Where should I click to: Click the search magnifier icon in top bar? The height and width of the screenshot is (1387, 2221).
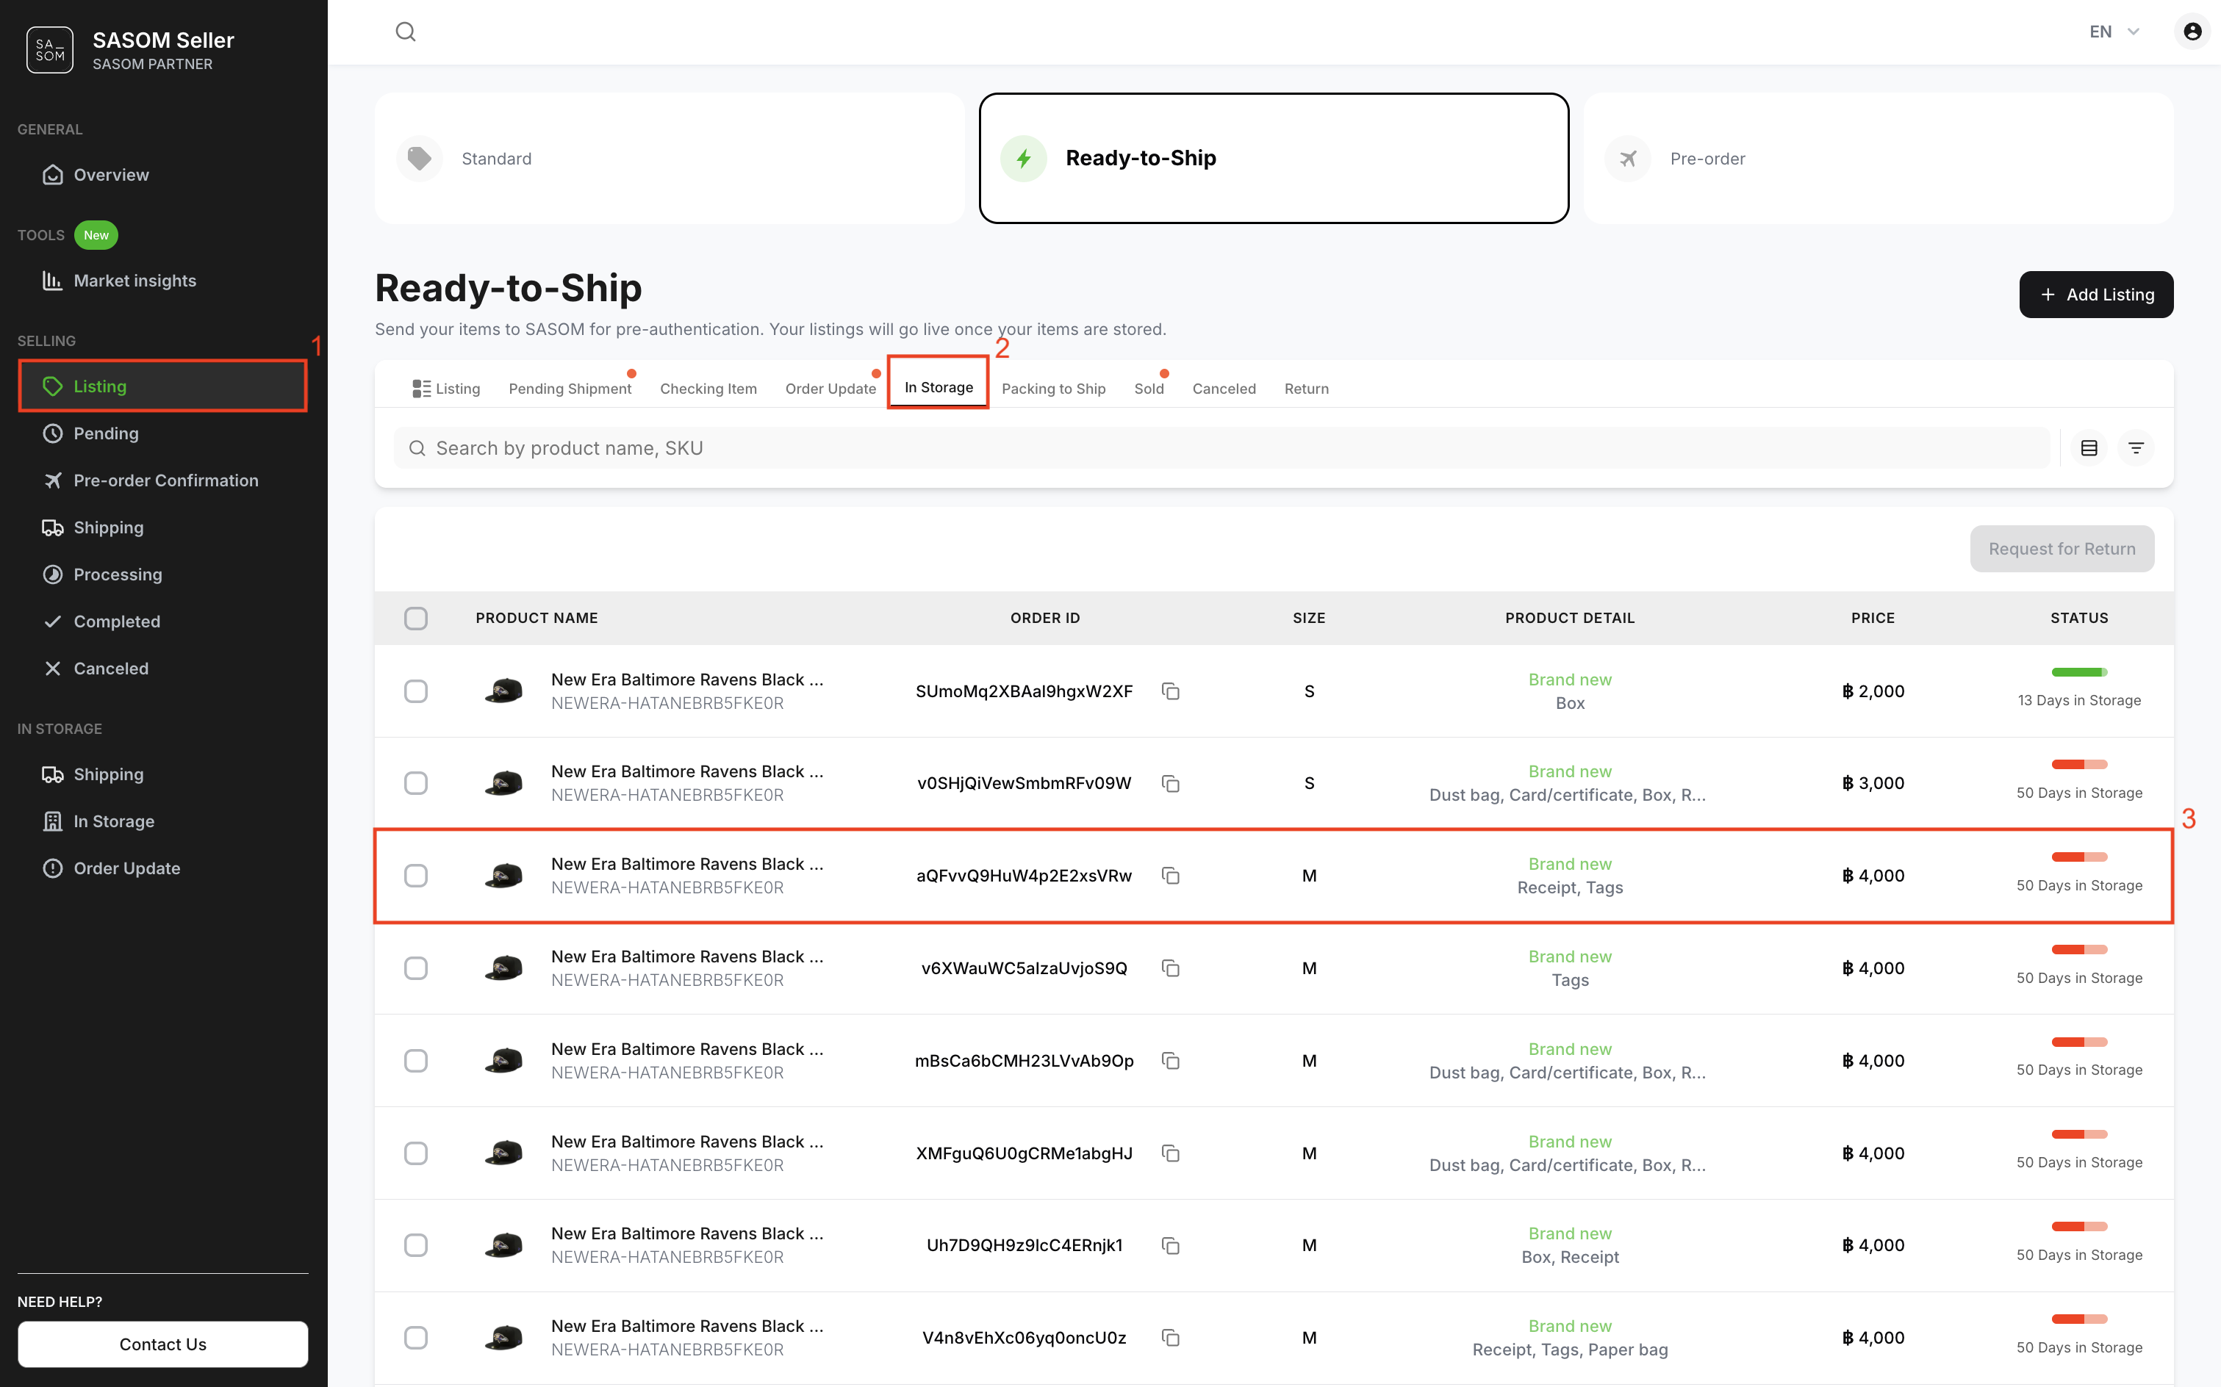coord(406,32)
